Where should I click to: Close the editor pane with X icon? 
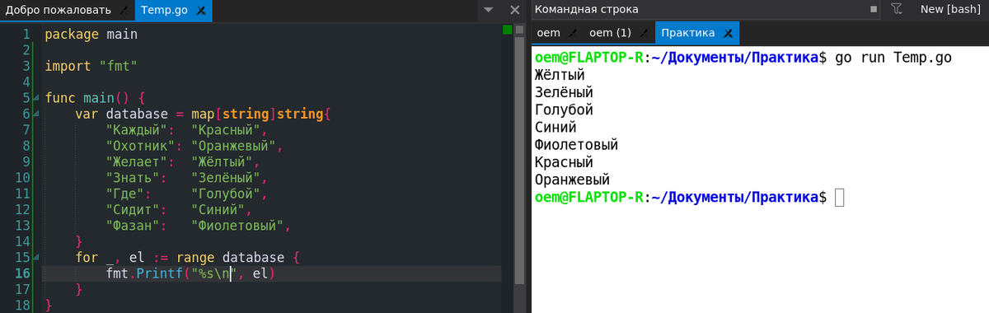(514, 10)
